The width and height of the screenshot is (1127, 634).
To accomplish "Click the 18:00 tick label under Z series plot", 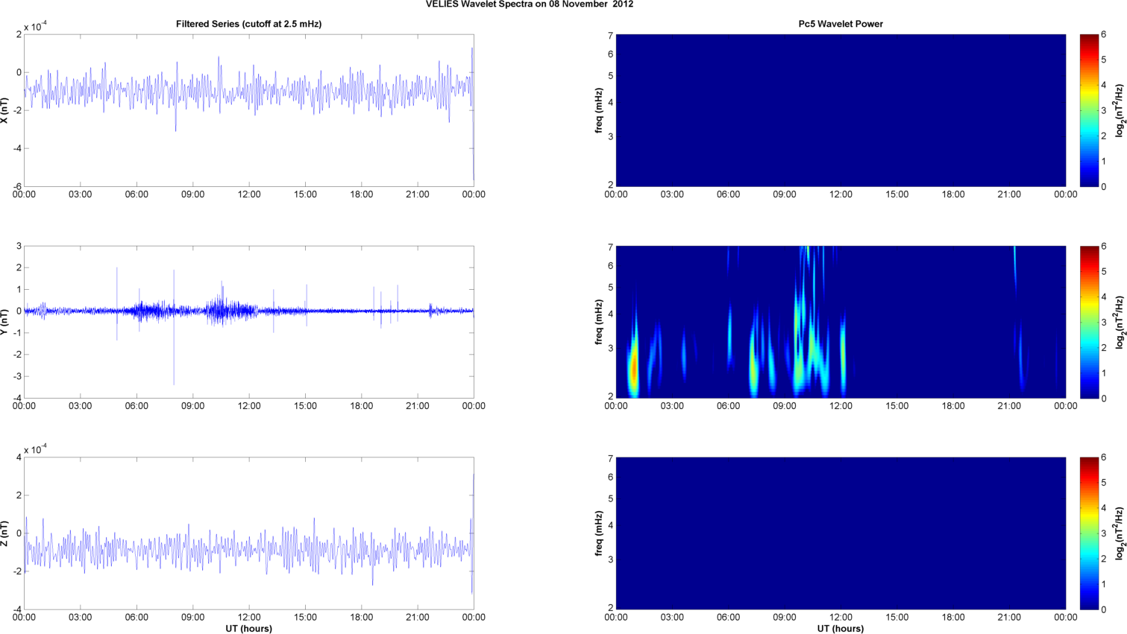I will coord(362,617).
